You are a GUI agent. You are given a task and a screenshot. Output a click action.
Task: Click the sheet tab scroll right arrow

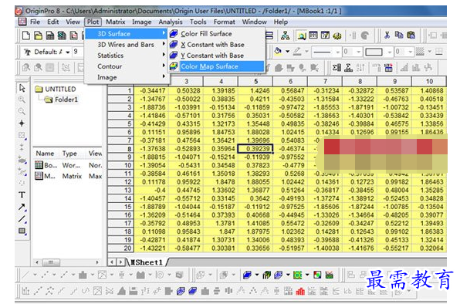(x=120, y=262)
